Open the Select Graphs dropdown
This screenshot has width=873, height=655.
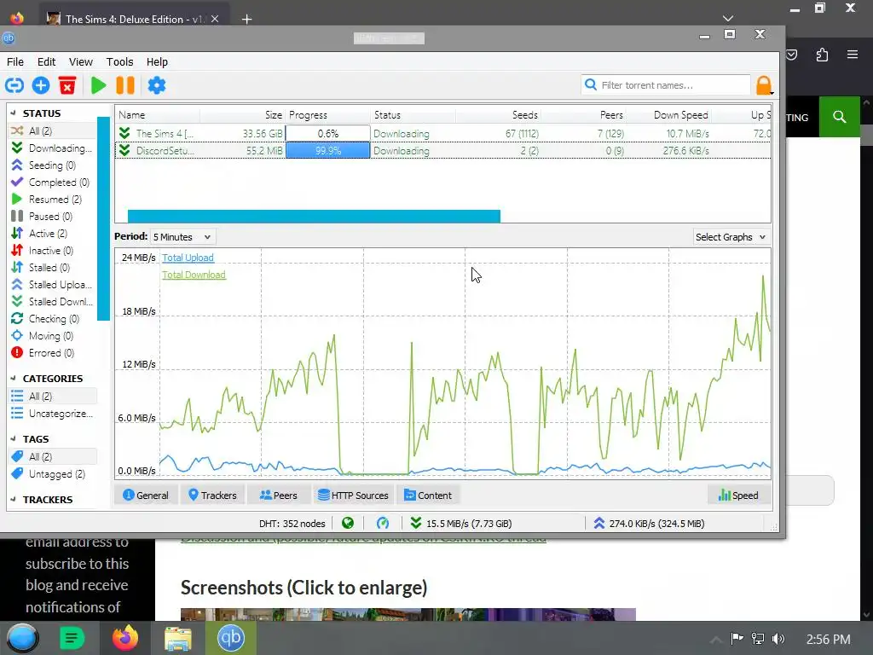(x=731, y=237)
